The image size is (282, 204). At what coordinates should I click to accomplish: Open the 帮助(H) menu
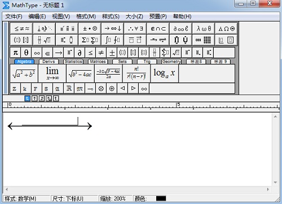(x=182, y=16)
